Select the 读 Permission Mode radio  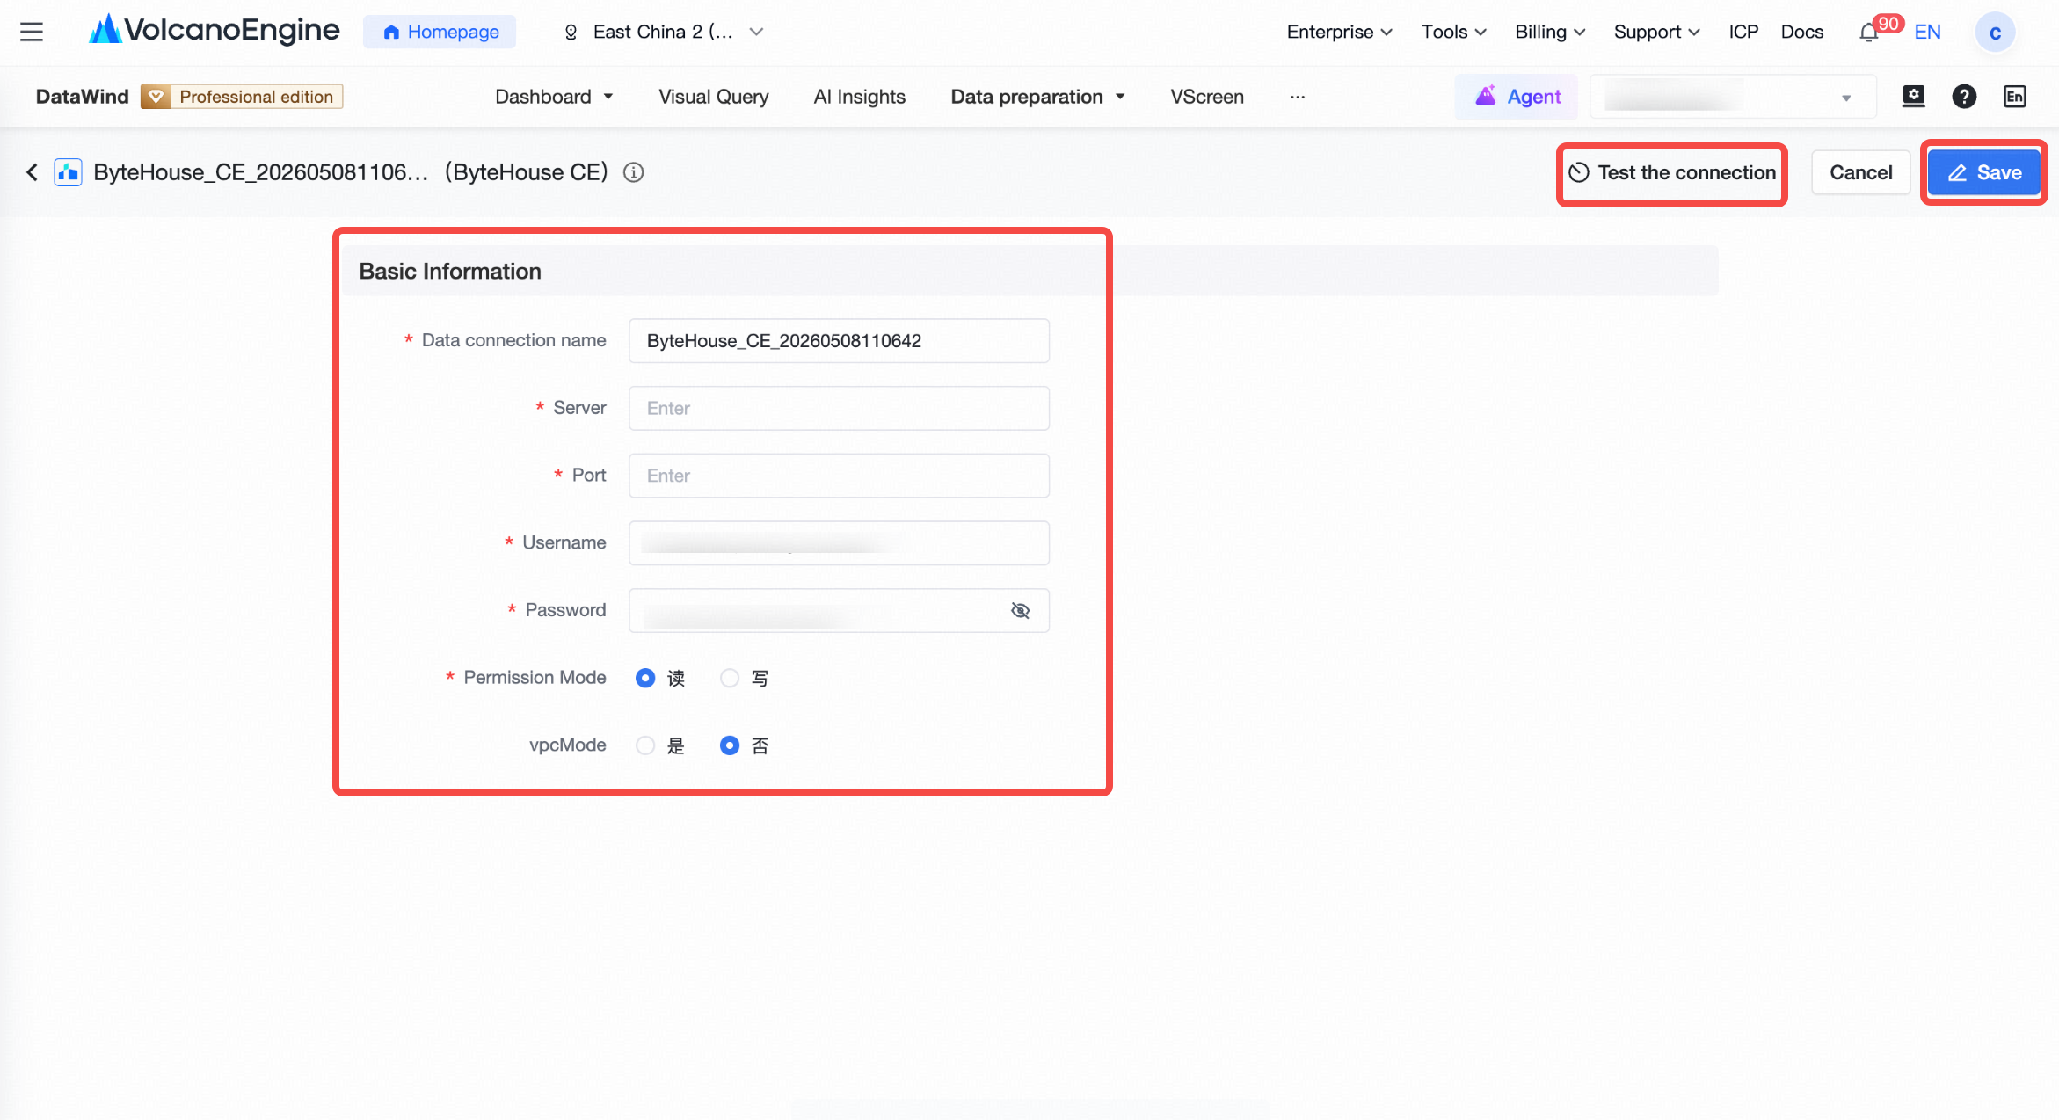click(x=645, y=678)
